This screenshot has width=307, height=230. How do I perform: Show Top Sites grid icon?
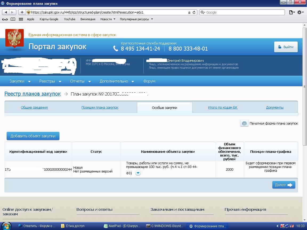[x=21, y=19]
